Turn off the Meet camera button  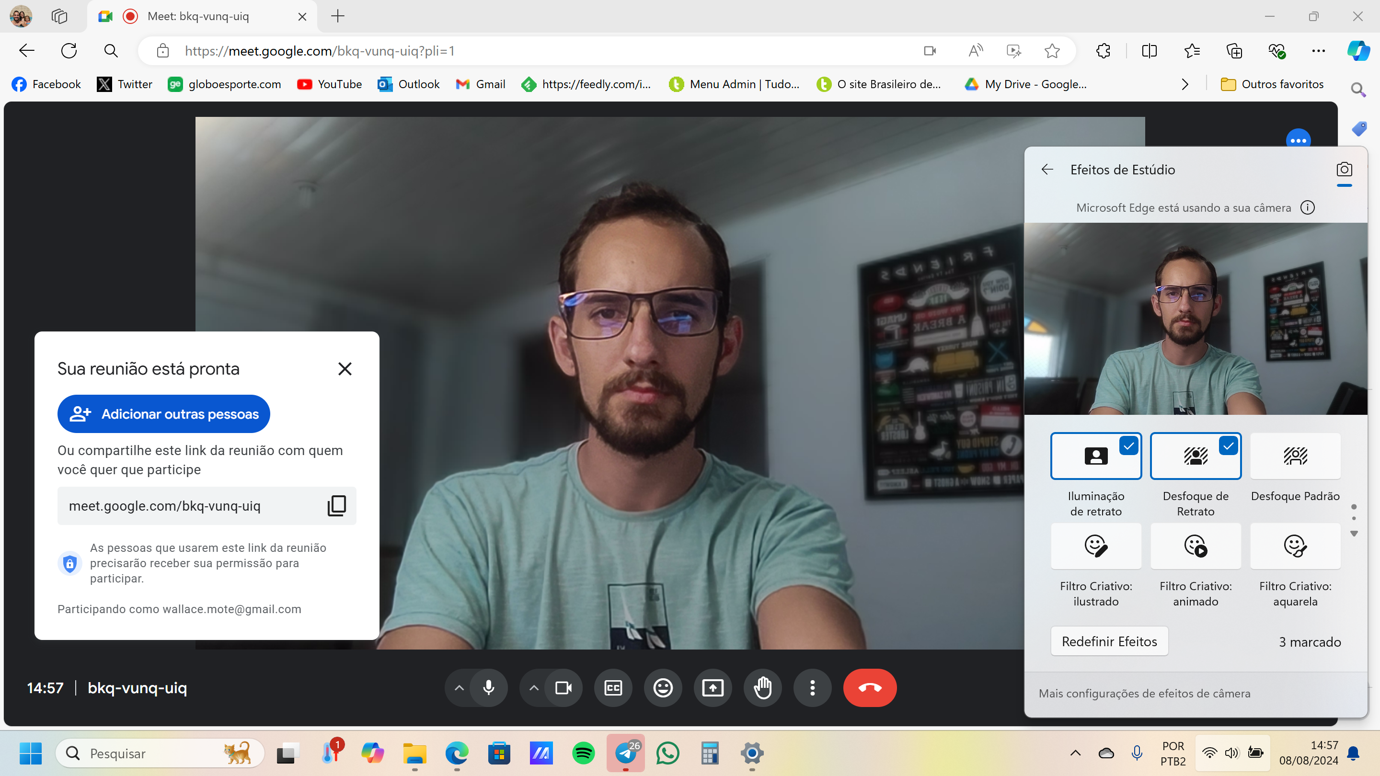[x=563, y=688]
